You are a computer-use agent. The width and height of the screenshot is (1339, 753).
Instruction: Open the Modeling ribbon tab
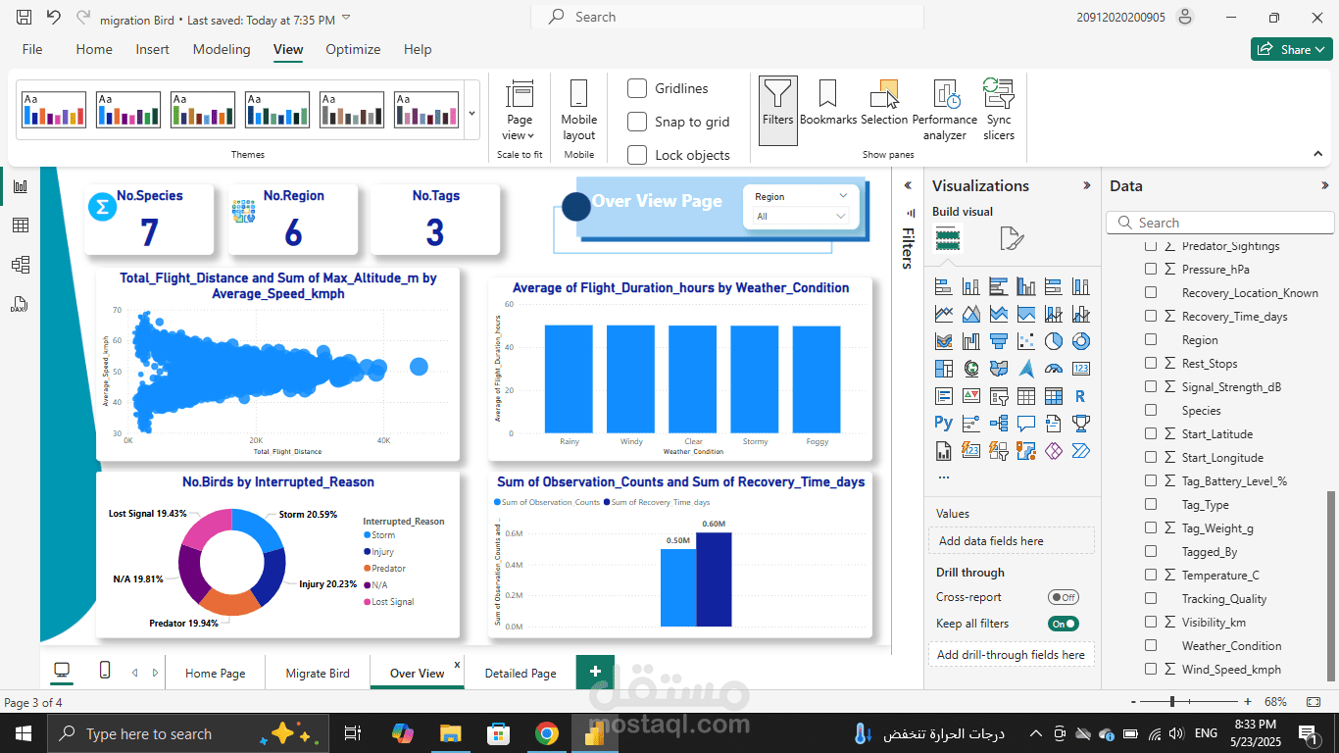click(222, 49)
